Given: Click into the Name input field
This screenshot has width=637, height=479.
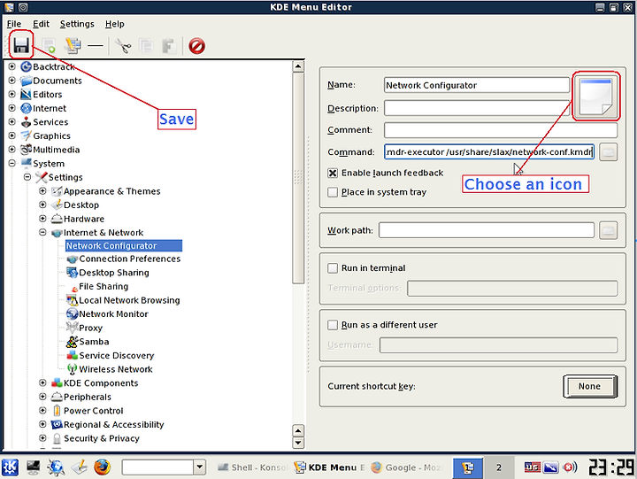Looking at the screenshot, I should tap(477, 85).
